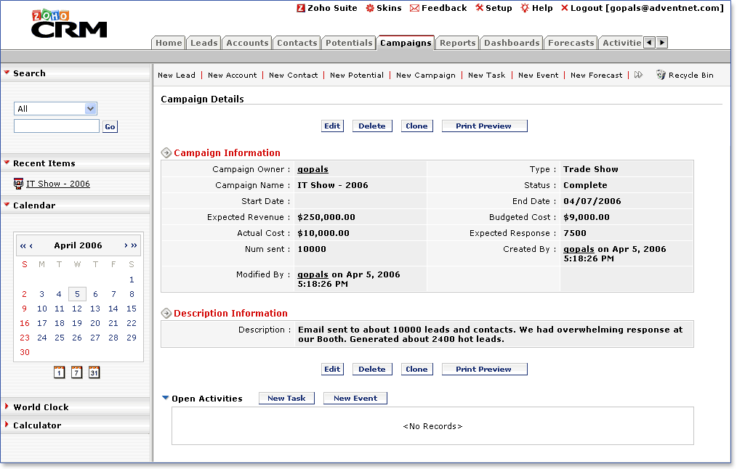Click the search text input field
Viewport: 737px width, 469px height.
click(57, 126)
